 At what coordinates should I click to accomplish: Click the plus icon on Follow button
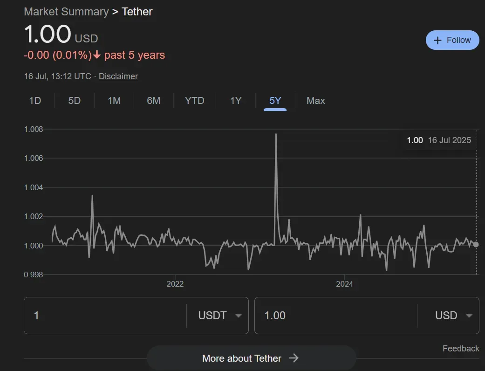(x=437, y=40)
